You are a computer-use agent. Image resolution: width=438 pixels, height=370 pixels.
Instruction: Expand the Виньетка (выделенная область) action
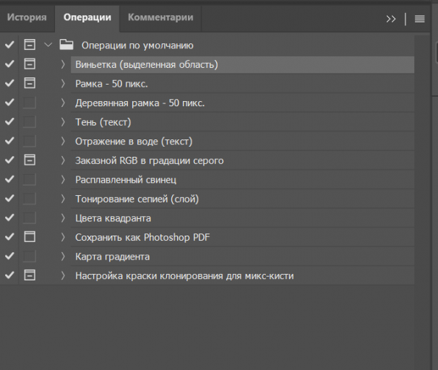click(x=63, y=64)
